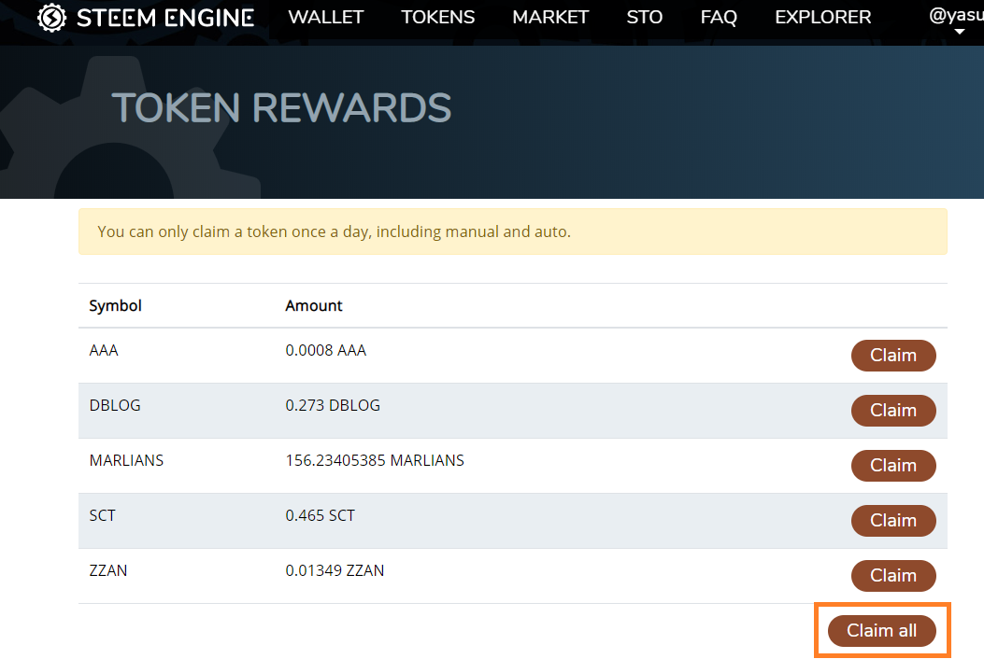Image resolution: width=984 pixels, height=659 pixels.
Task: Click the STEEM ENGINE brand text
Action: (164, 18)
